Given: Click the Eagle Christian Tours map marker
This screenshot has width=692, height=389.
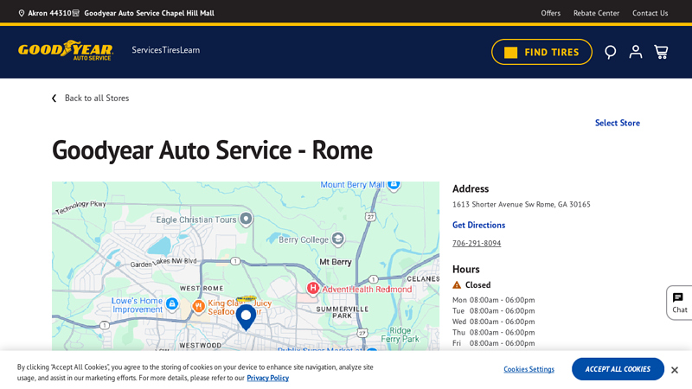Looking at the screenshot, I should [x=246, y=219].
